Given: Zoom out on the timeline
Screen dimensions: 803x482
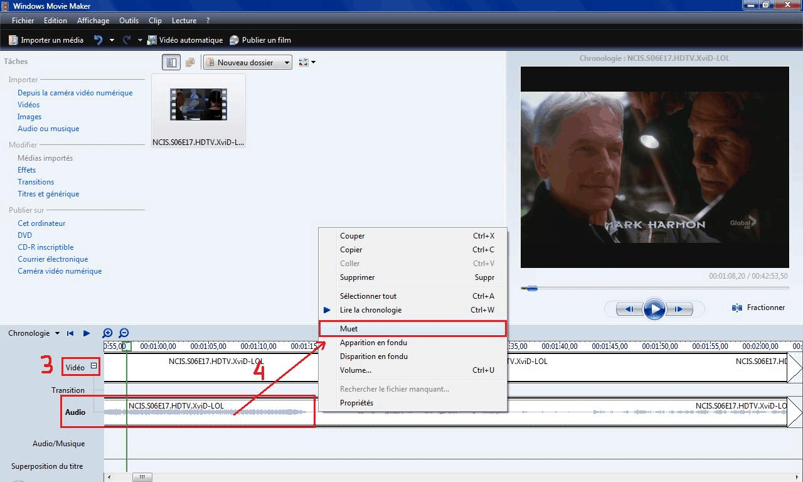Looking at the screenshot, I should pos(124,333).
